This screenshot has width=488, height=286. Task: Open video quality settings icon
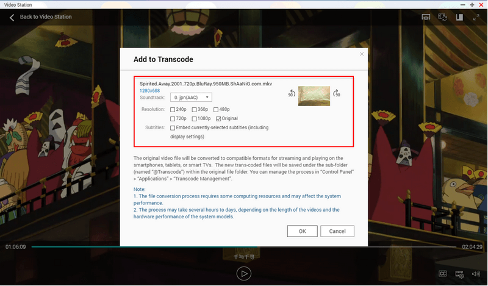(459, 274)
